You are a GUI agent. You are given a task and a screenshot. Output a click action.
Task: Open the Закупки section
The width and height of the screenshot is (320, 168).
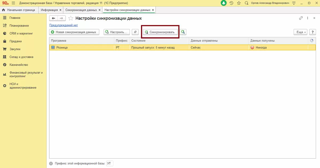pyautogui.click(x=15, y=49)
